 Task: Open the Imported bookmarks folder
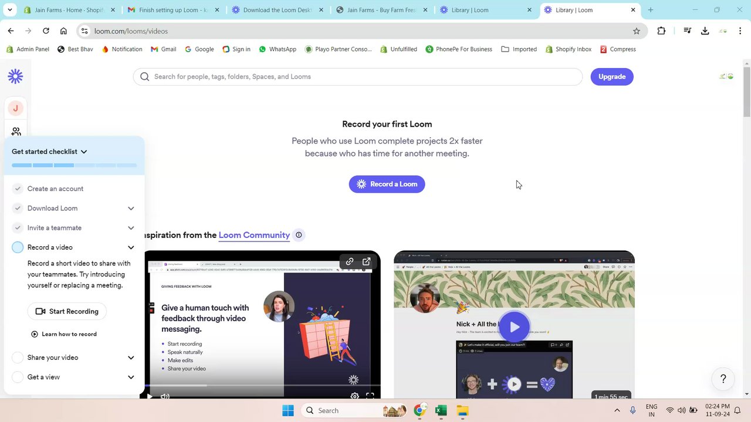click(519, 49)
